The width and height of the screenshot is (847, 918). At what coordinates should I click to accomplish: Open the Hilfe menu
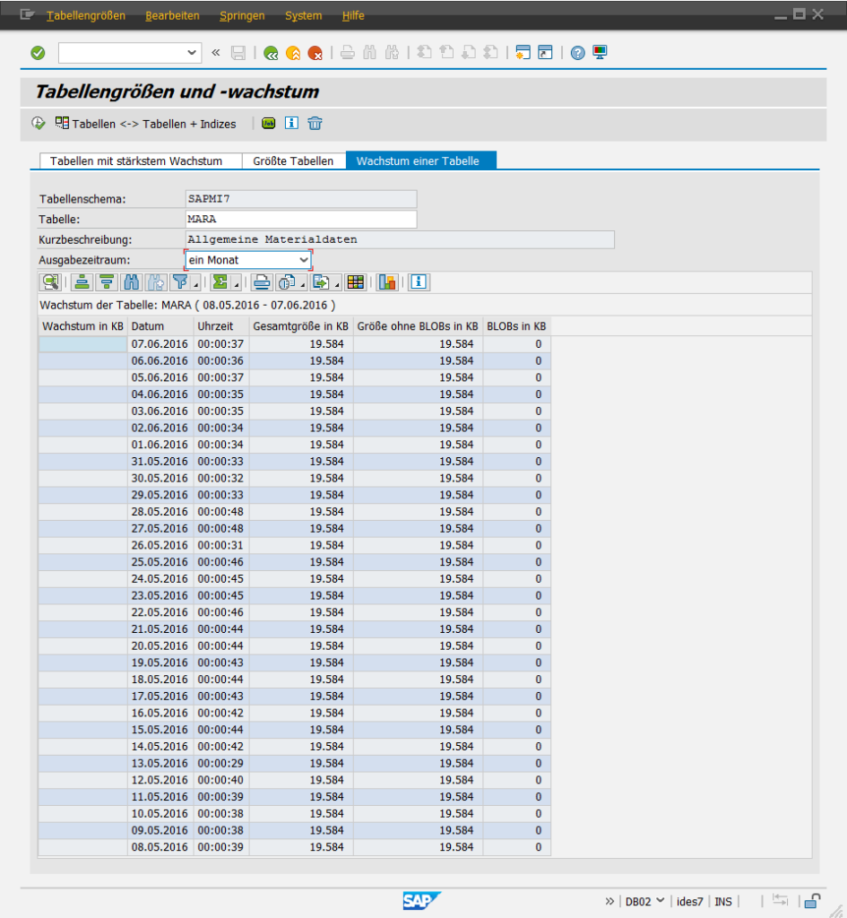(353, 16)
